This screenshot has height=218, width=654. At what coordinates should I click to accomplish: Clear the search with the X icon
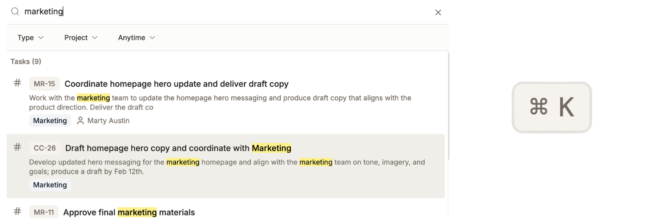point(438,13)
